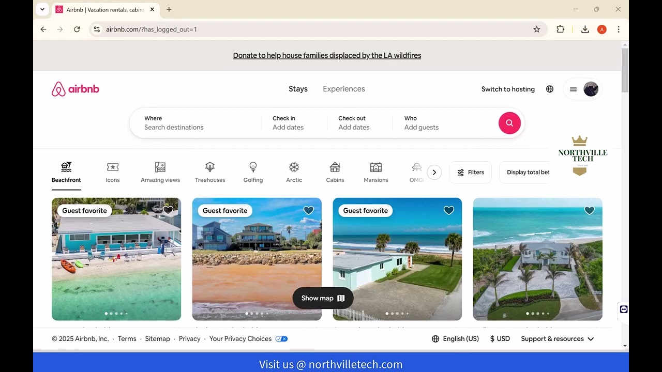The image size is (662, 372).
Task: Open a new browser tab
Action: coord(169,9)
